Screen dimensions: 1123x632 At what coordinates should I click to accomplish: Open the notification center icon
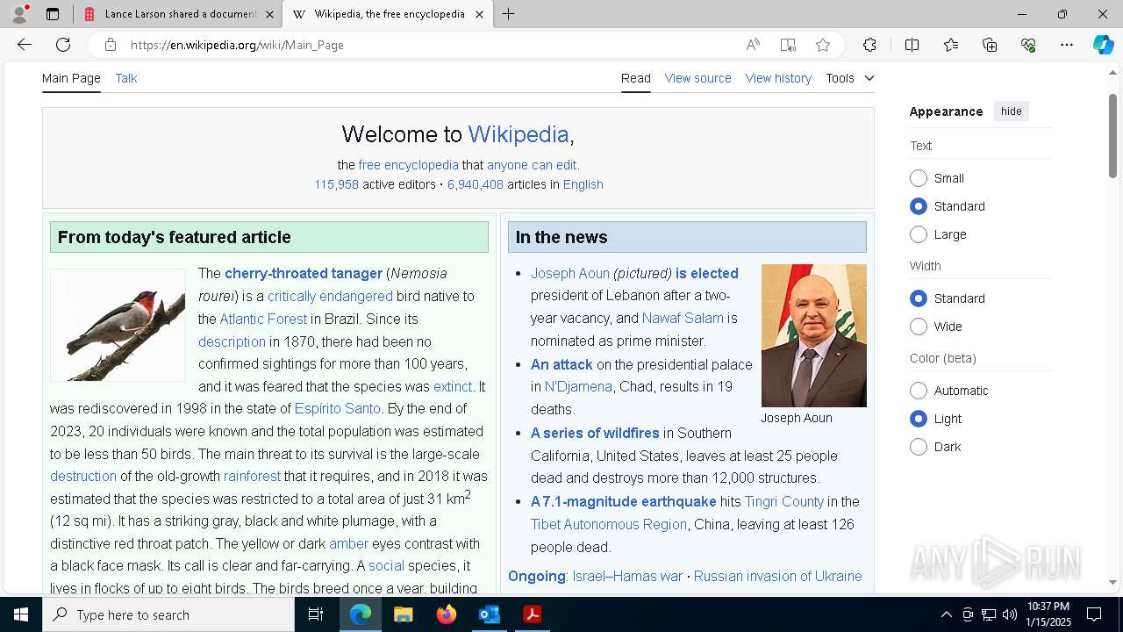click(x=1094, y=614)
